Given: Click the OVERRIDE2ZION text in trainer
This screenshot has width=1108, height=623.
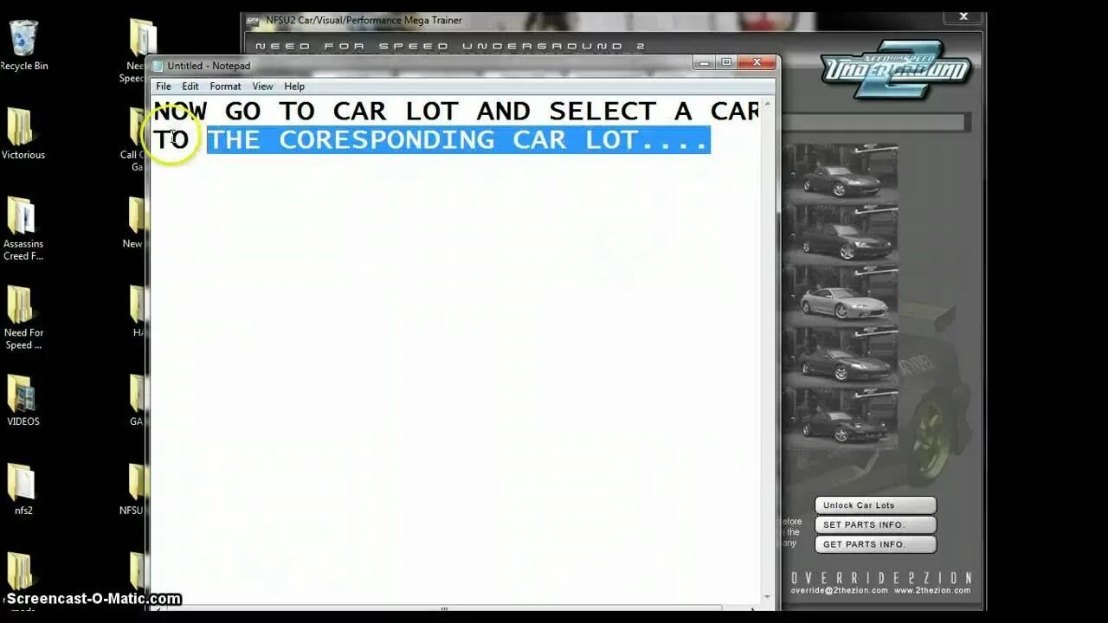Looking at the screenshot, I should [x=881, y=578].
